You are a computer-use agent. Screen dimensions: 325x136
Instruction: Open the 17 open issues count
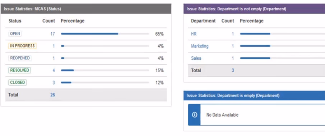click(53, 34)
